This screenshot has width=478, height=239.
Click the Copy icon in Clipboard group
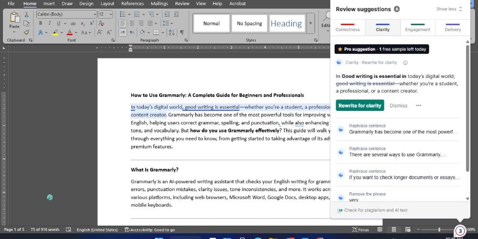[x=26, y=23]
